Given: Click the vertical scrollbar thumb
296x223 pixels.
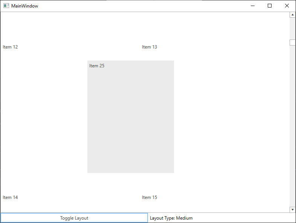Looking at the screenshot, I should (292, 42).
